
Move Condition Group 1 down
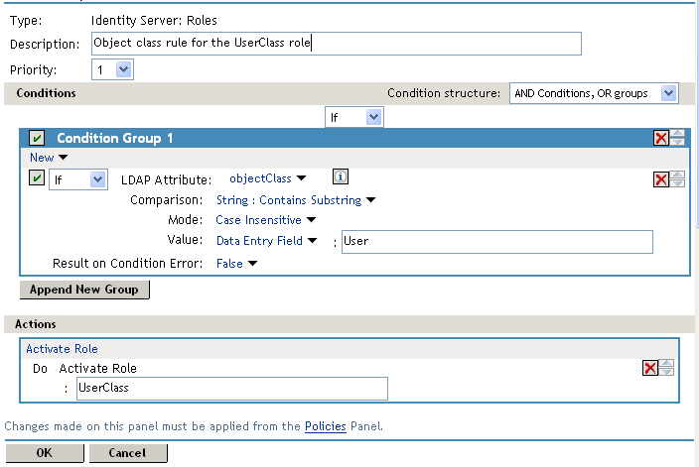(x=678, y=143)
